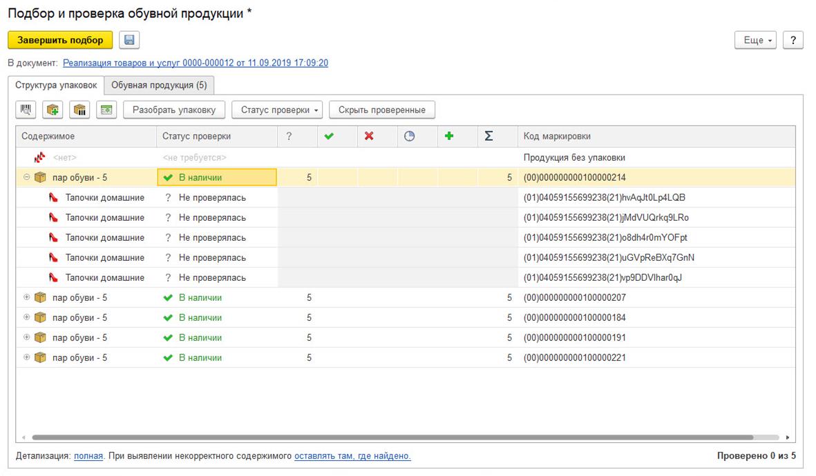The width and height of the screenshot is (816, 476).
Task: Open help with the question mark button
Action: click(x=793, y=40)
